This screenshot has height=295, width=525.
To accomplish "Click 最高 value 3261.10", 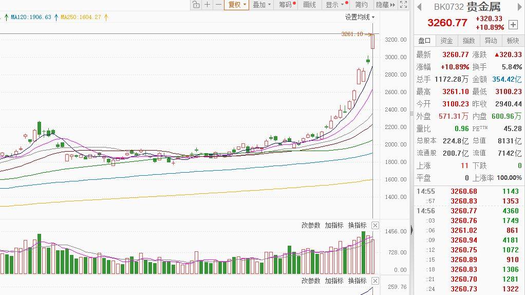I will 455,92.
